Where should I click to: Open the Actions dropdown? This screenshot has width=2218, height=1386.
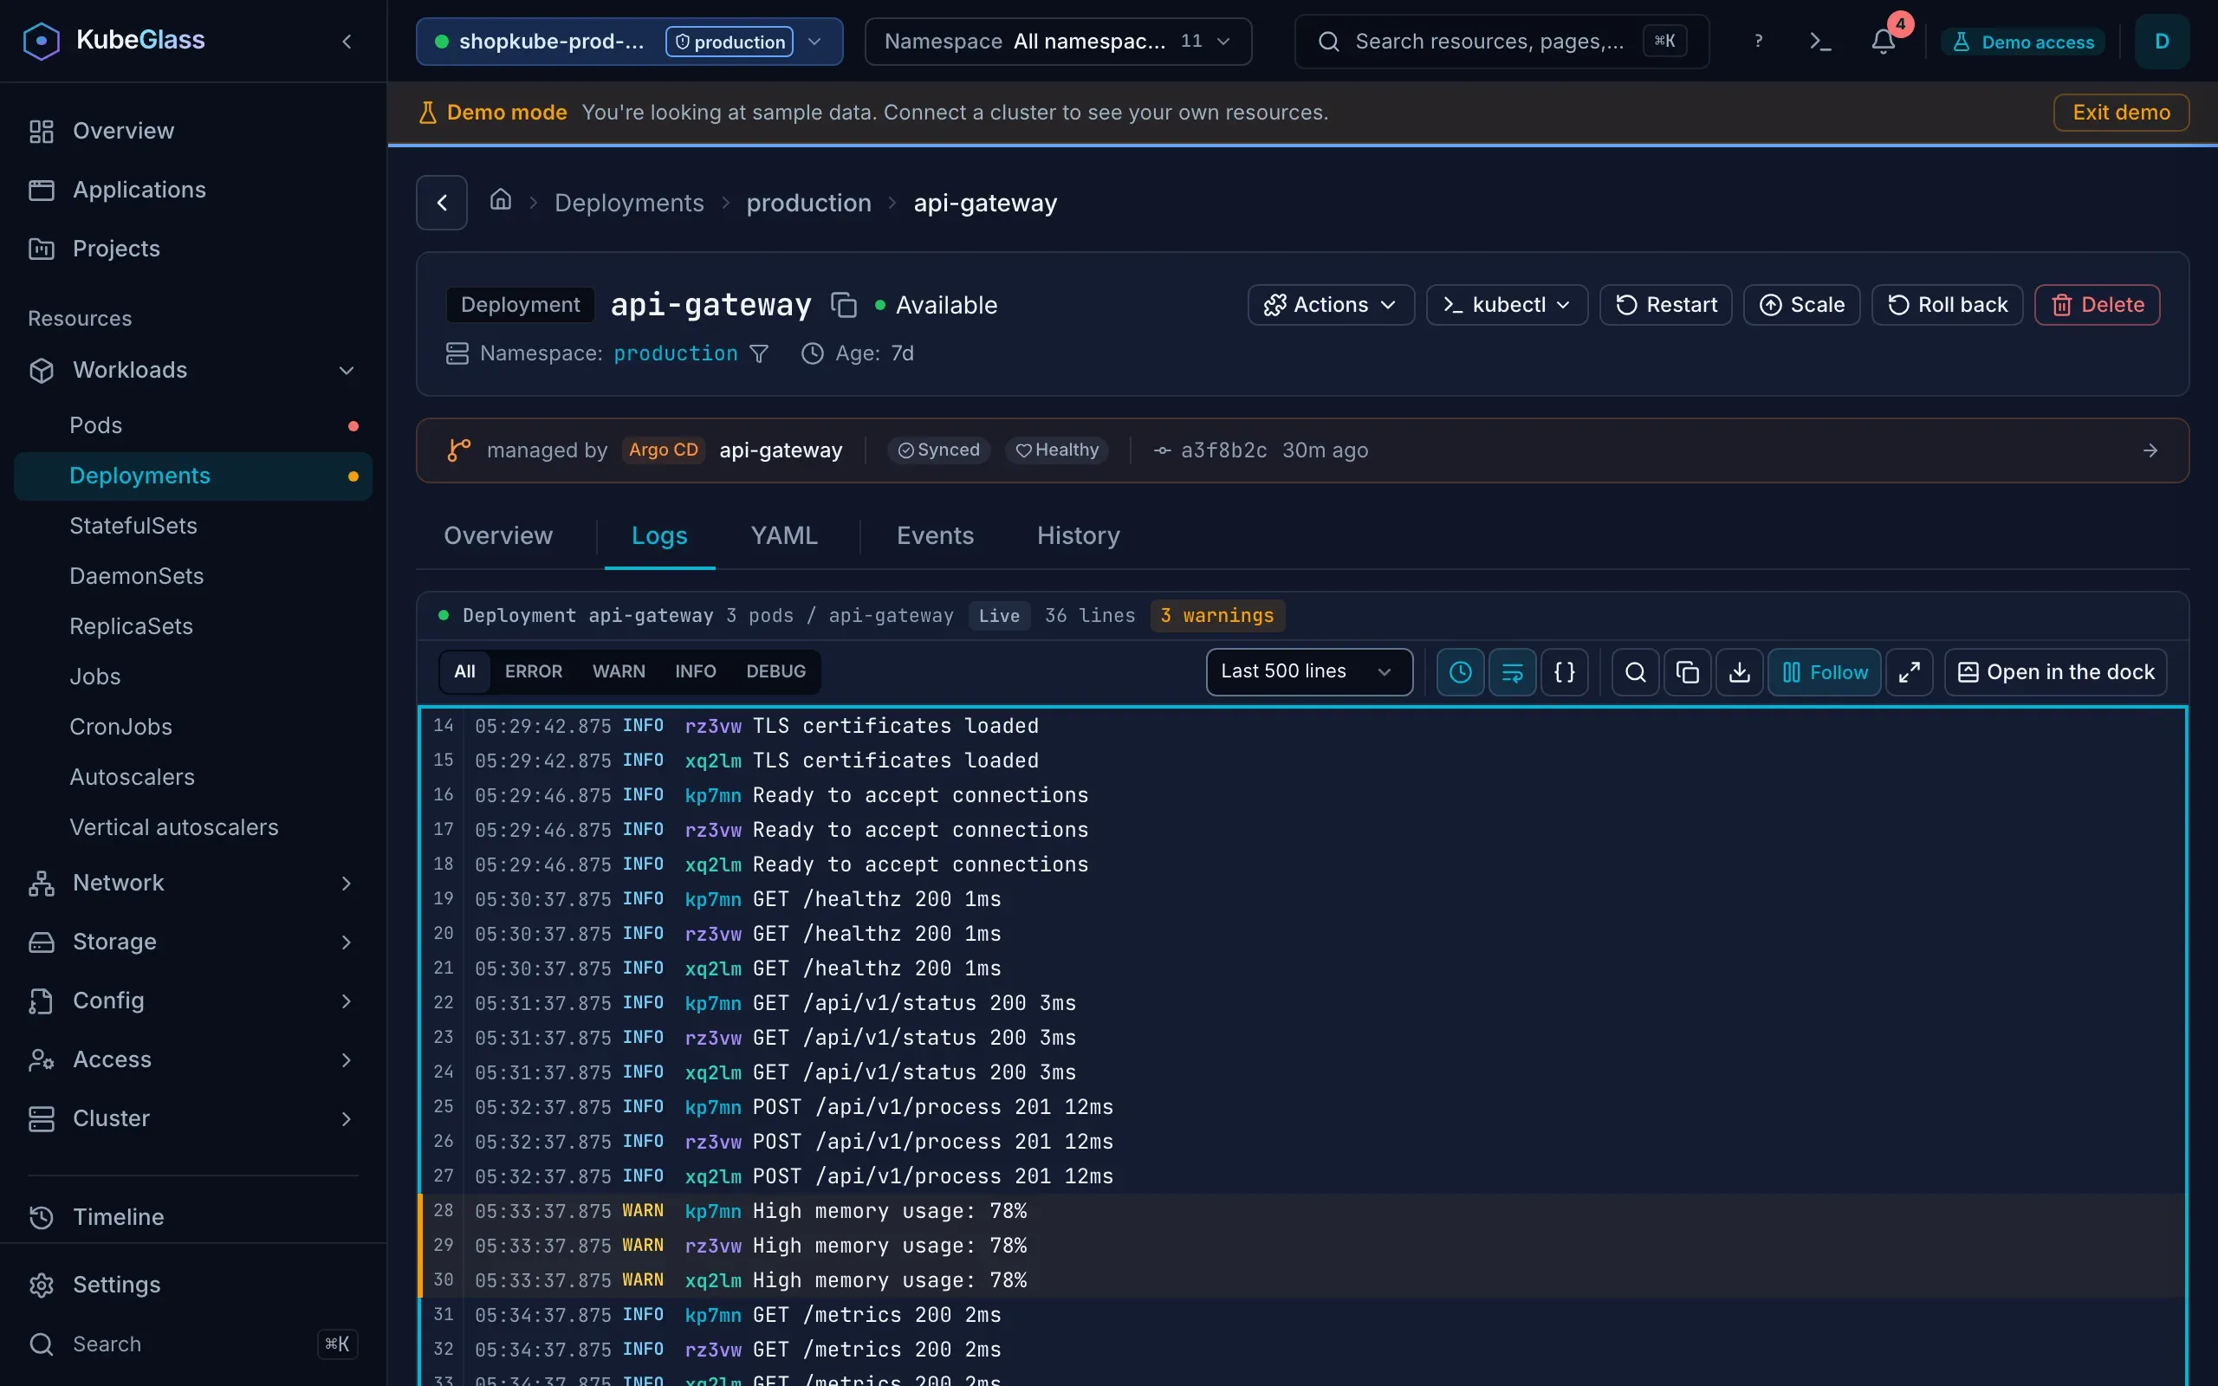pos(1331,304)
